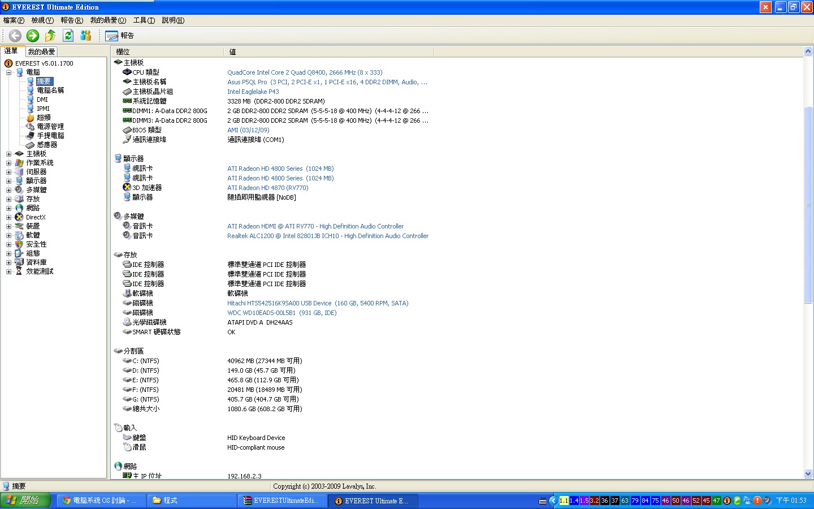Open the Realtek ALC1200 audio link
814x509 pixels.
coord(328,236)
